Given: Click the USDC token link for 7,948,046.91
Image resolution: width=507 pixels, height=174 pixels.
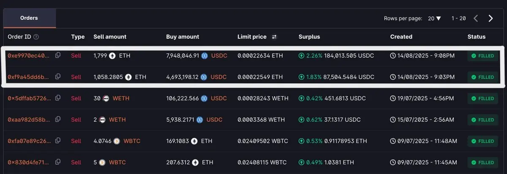Looking at the screenshot, I should pos(219,55).
